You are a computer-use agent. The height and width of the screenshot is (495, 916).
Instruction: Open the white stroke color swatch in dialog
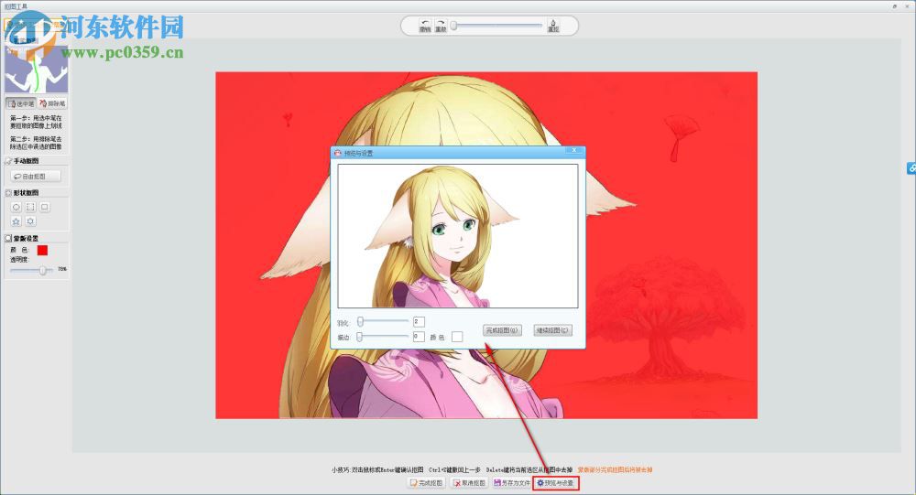(457, 337)
